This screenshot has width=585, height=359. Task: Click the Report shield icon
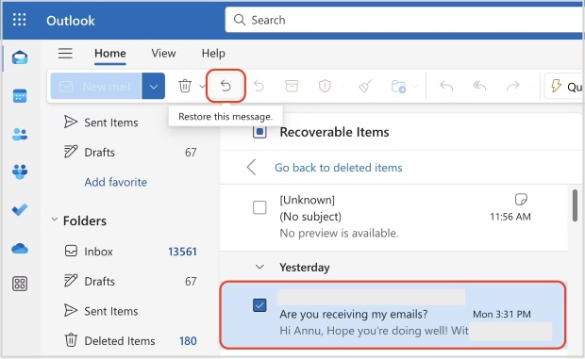(325, 86)
